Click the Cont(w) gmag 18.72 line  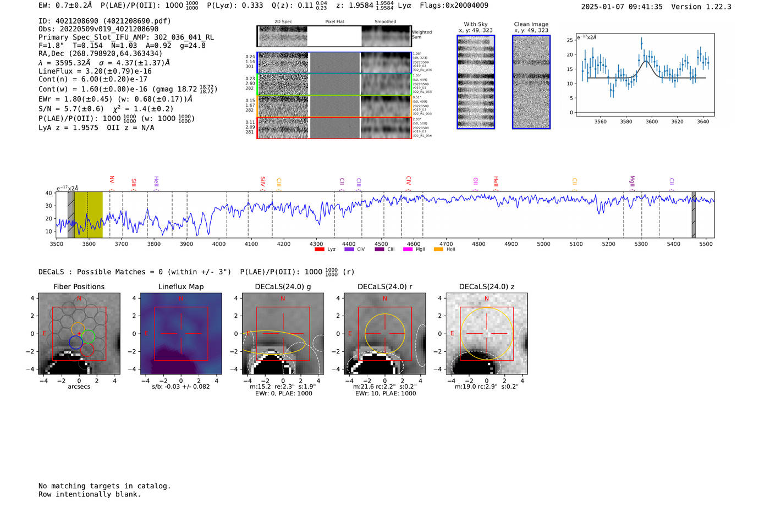[x=128, y=89]
